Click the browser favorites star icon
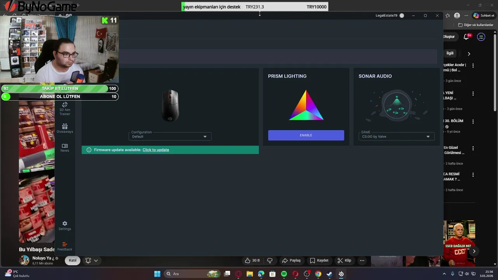 [x=447, y=16]
